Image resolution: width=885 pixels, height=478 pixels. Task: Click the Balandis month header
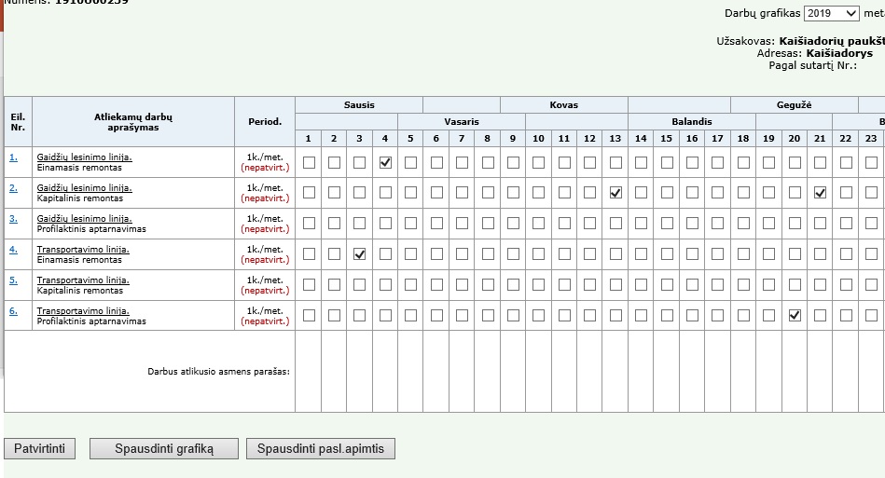(691, 122)
